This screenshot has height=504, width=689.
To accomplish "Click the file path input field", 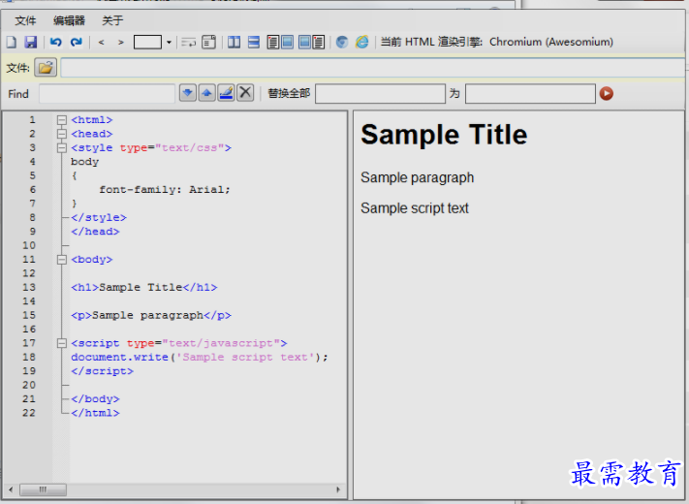I will (x=373, y=68).
